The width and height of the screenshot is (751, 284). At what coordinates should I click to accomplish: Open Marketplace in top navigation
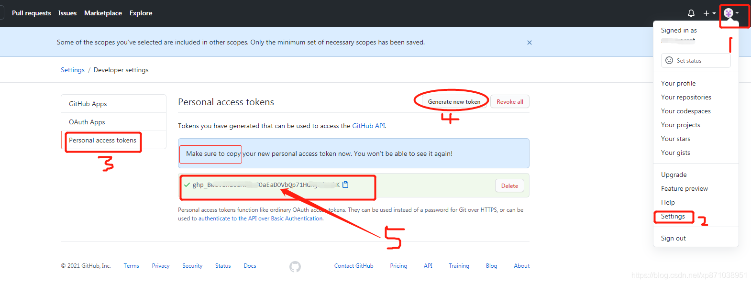[x=103, y=13]
